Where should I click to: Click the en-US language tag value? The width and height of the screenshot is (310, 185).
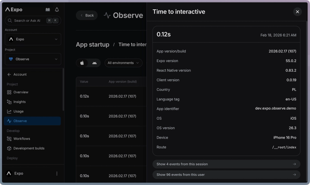pyautogui.click(x=291, y=99)
